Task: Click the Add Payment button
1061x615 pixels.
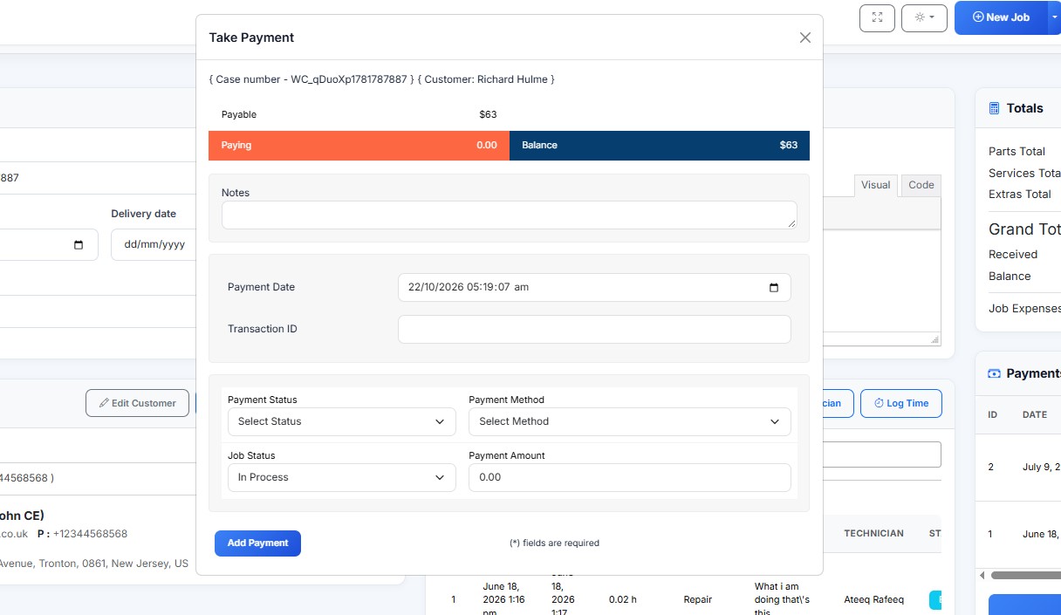Action: (x=257, y=543)
